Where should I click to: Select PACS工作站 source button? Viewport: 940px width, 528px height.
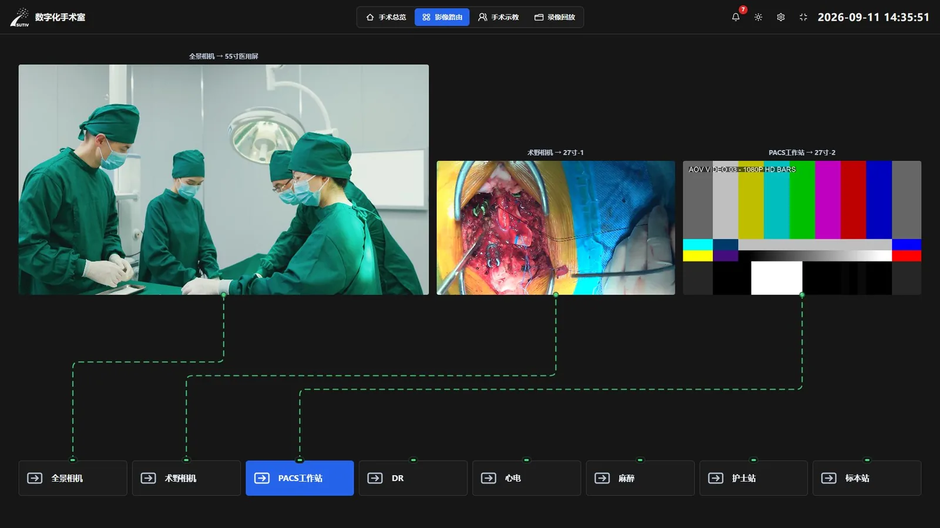300,478
